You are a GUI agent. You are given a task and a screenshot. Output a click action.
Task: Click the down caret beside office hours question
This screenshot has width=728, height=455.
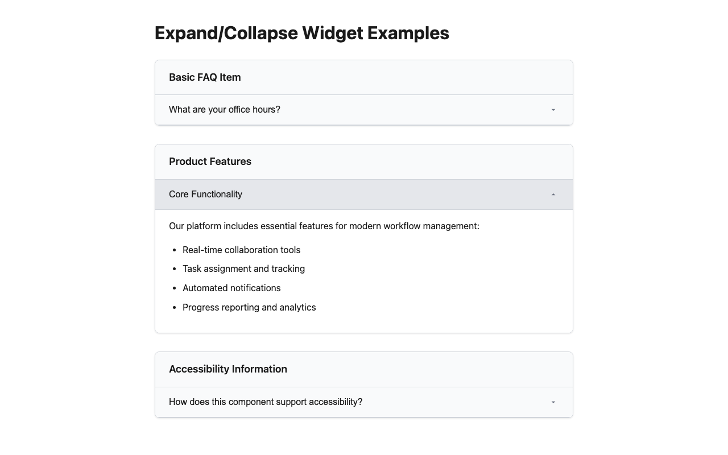pyautogui.click(x=553, y=110)
